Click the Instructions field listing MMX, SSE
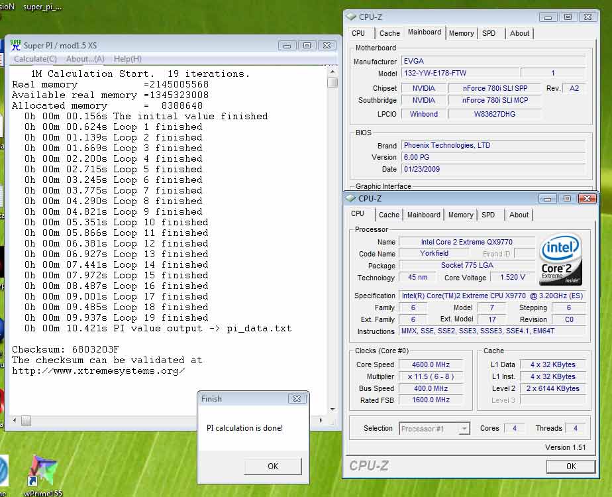The height and width of the screenshot is (497, 612). [493, 331]
